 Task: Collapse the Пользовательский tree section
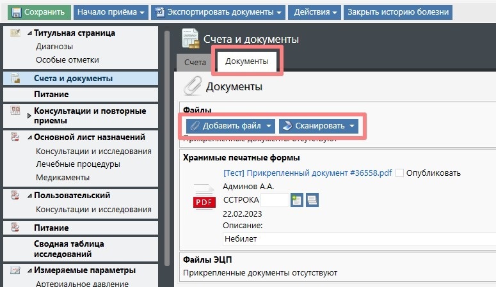29,196
